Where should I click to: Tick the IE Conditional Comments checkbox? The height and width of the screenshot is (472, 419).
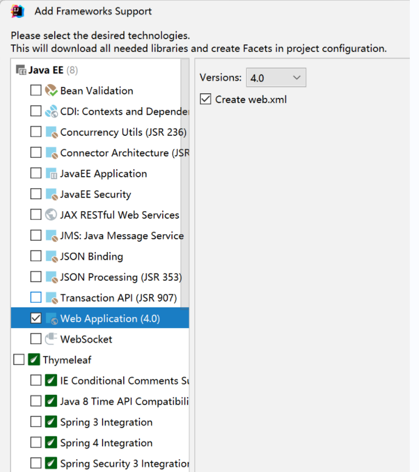pos(36,380)
